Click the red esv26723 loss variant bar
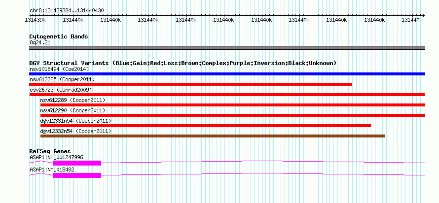Image resolution: width=439 pixels, height=203 pixels. pyautogui.click(x=227, y=95)
